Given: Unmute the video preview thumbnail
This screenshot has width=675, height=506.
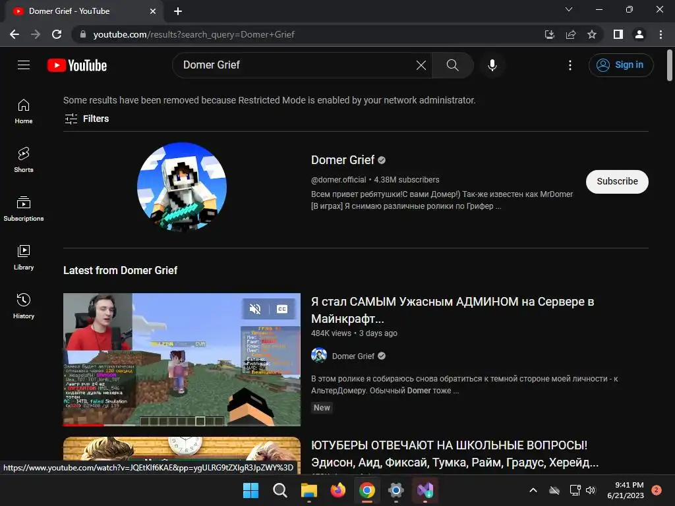Looking at the screenshot, I should (x=255, y=309).
